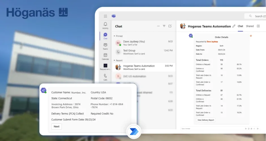Click the app launcher grid icon
Image resolution: width=266 pixels, height=141 pixels.
pyautogui.click(x=106, y=16)
